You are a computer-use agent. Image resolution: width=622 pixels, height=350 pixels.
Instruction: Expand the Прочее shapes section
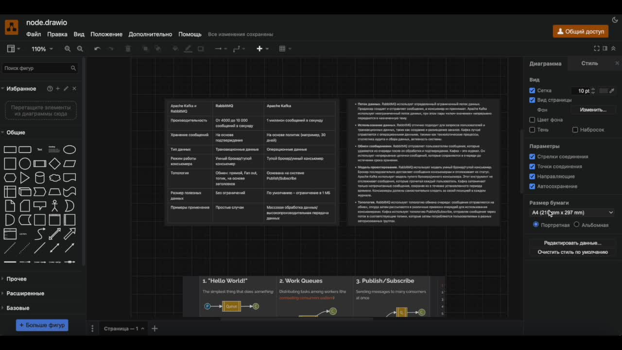17,279
